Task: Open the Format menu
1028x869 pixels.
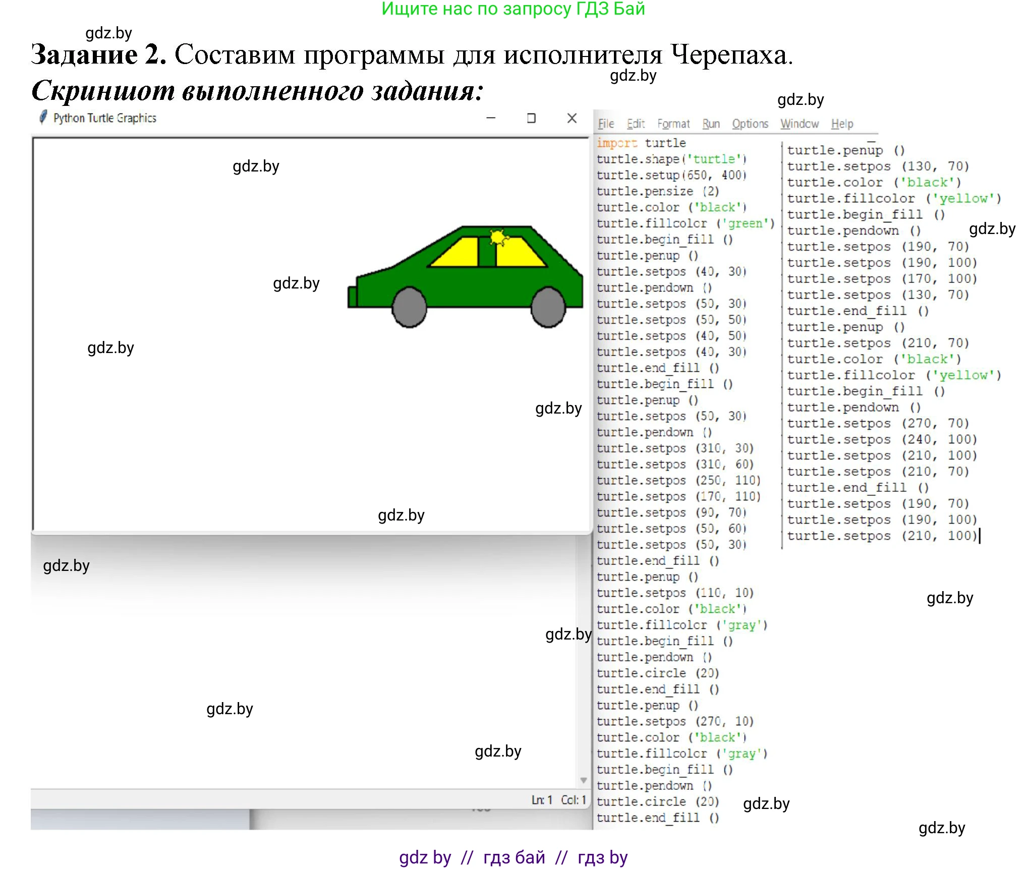Action: (673, 124)
